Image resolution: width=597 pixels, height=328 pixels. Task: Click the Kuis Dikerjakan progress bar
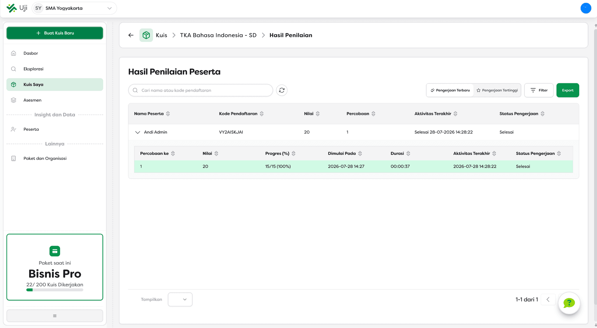coord(55,290)
